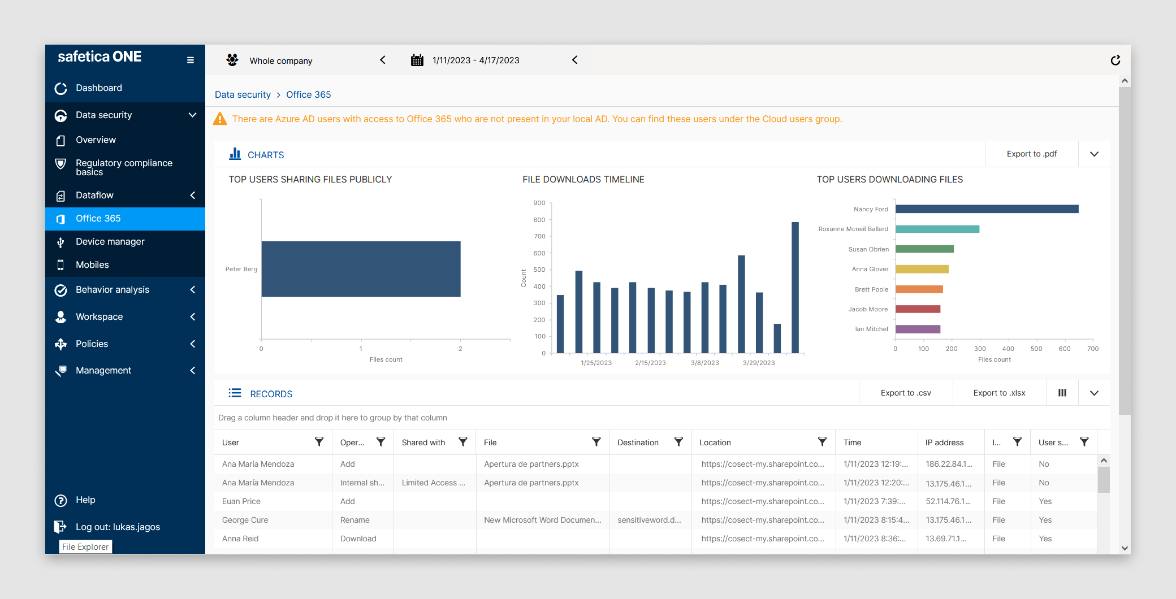Click the Workspace user icon

(60, 317)
